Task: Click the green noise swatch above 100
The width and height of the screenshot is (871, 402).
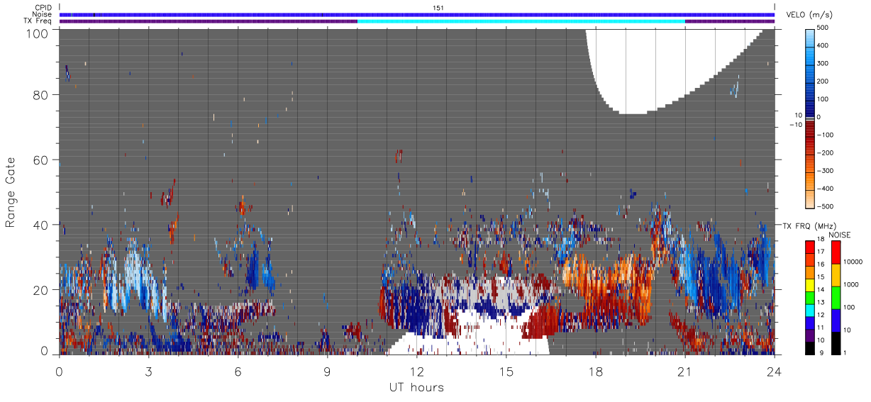Action: 836,297
